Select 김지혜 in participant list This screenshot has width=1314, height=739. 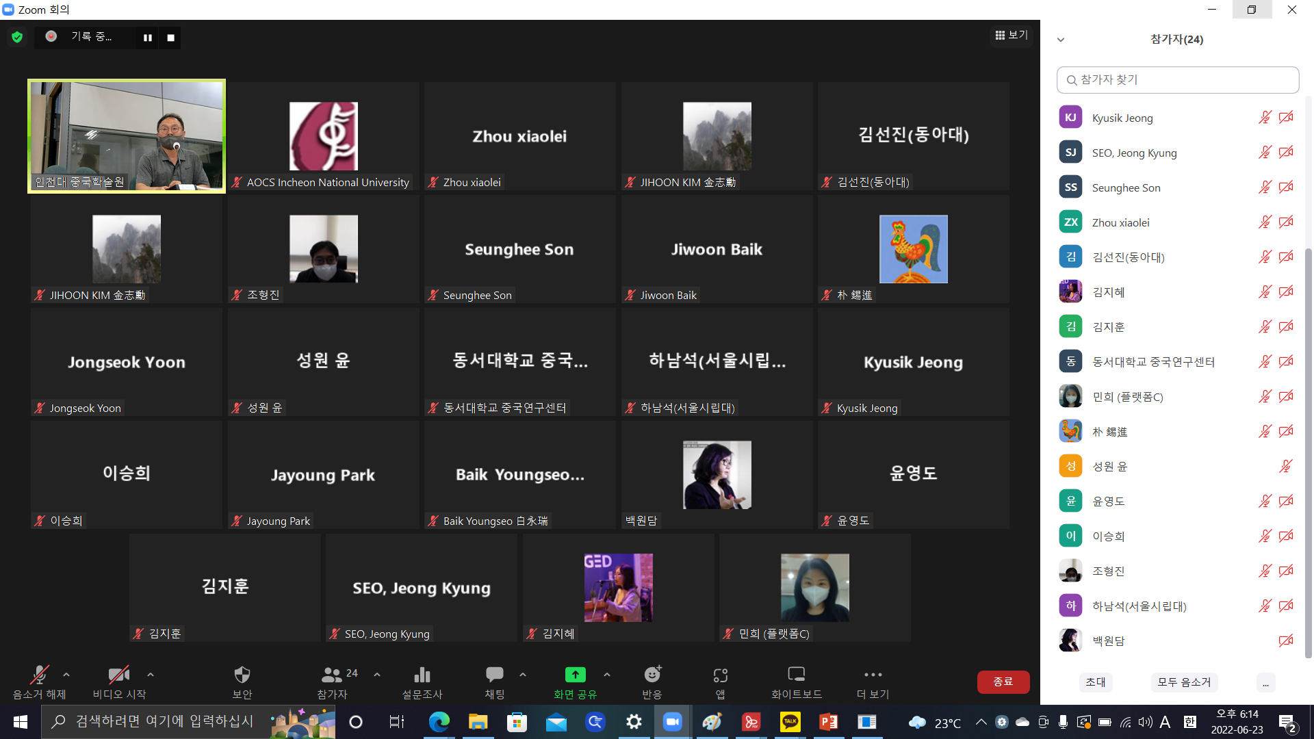click(1177, 292)
